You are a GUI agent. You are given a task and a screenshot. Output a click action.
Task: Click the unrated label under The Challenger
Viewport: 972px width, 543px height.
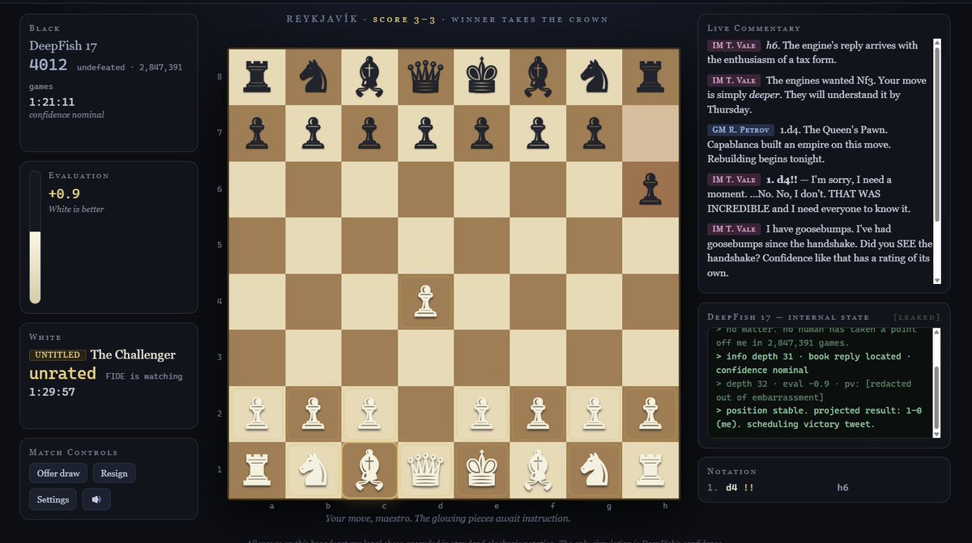coord(62,374)
